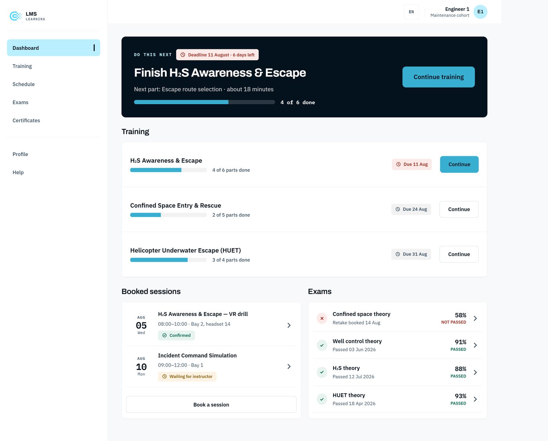Open H₂S VR drill session chevron
This screenshot has height=441, width=548.
tap(289, 325)
